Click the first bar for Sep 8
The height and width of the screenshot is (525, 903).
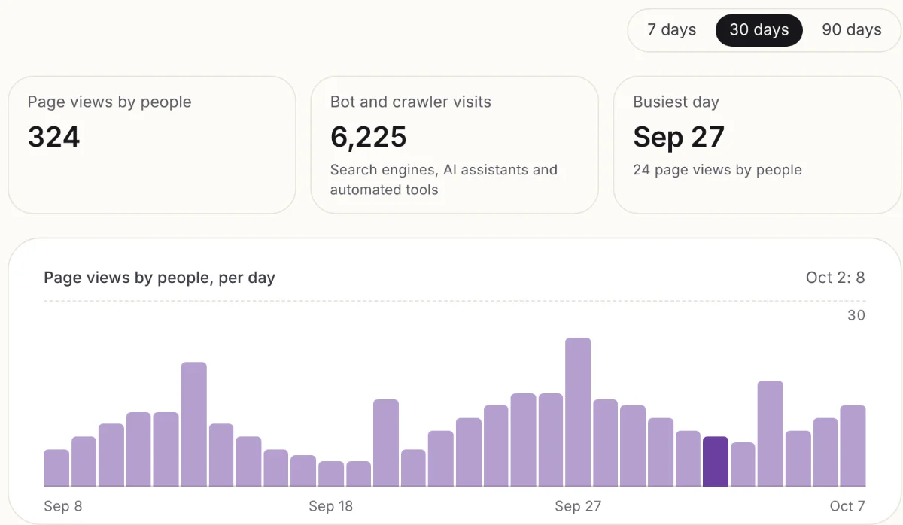[56, 468]
